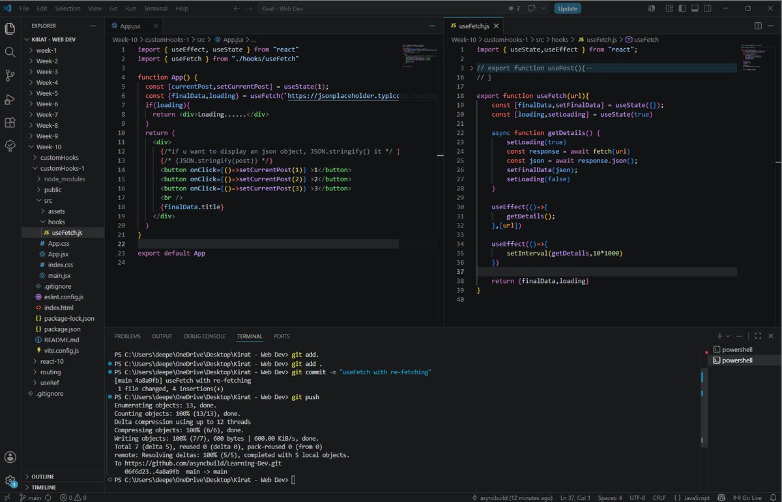
Task: Open the Help menu
Action: point(182,8)
